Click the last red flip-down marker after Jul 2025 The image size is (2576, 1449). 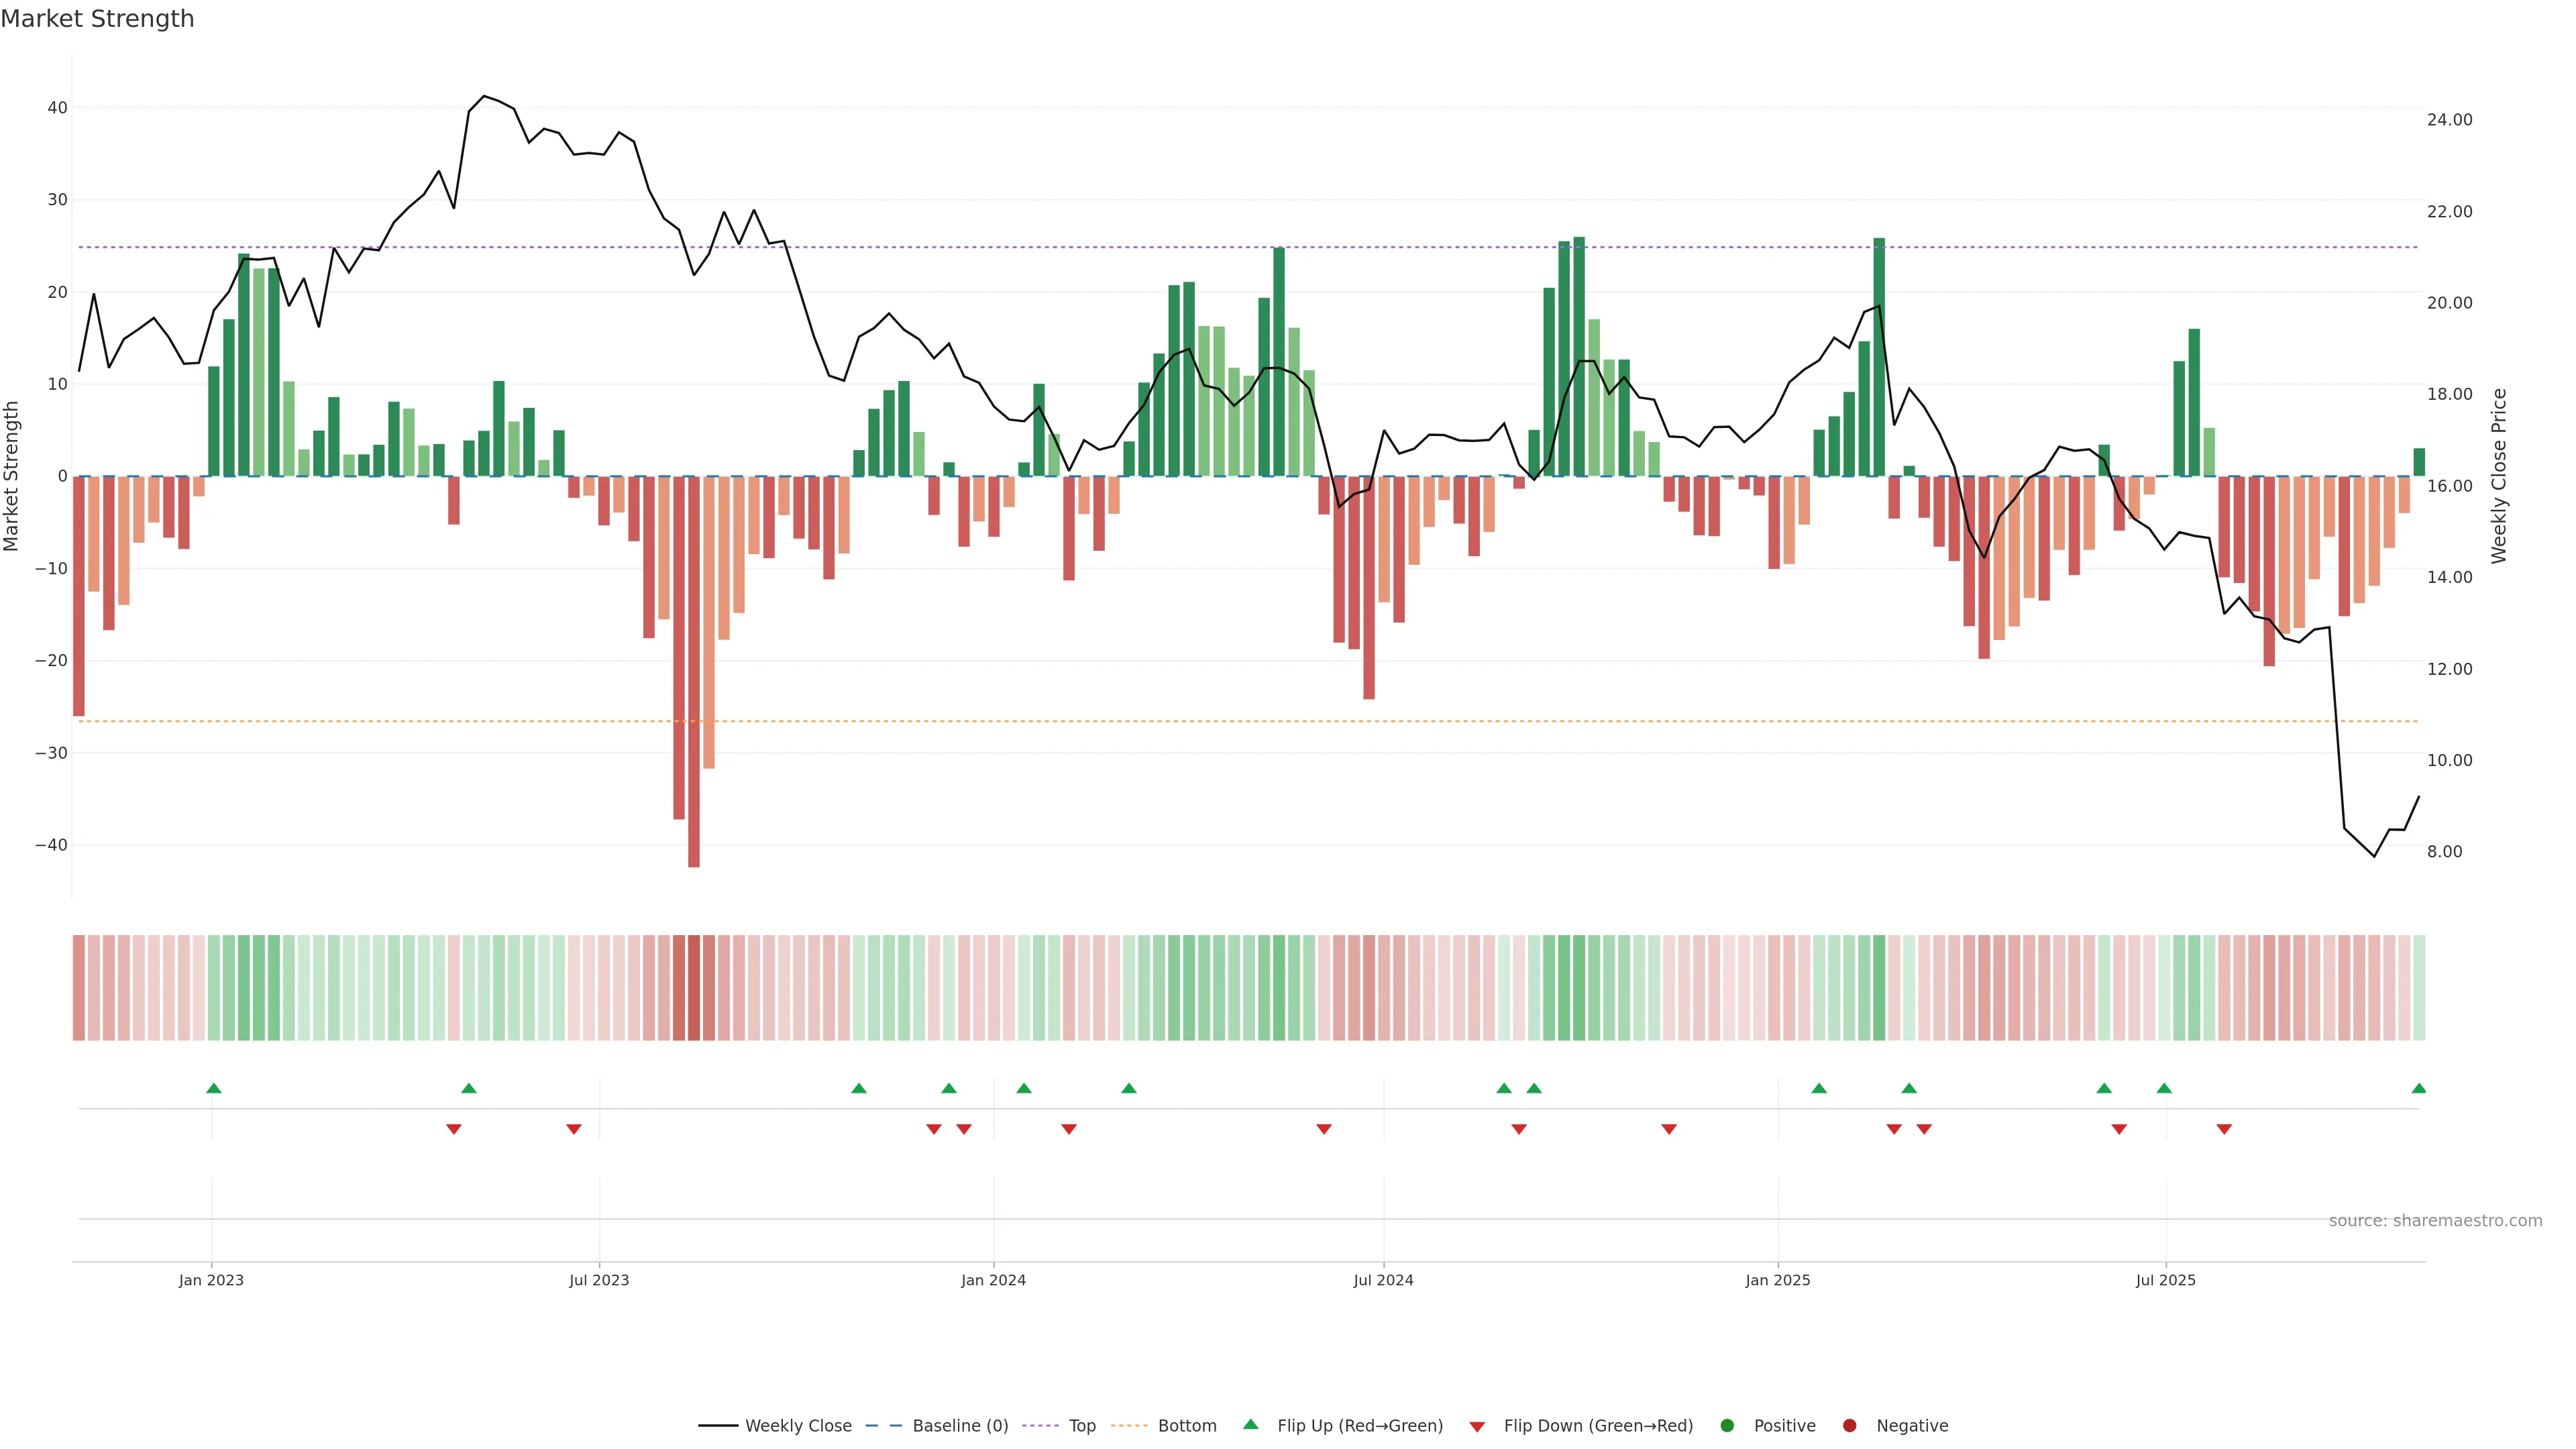(x=2224, y=1129)
